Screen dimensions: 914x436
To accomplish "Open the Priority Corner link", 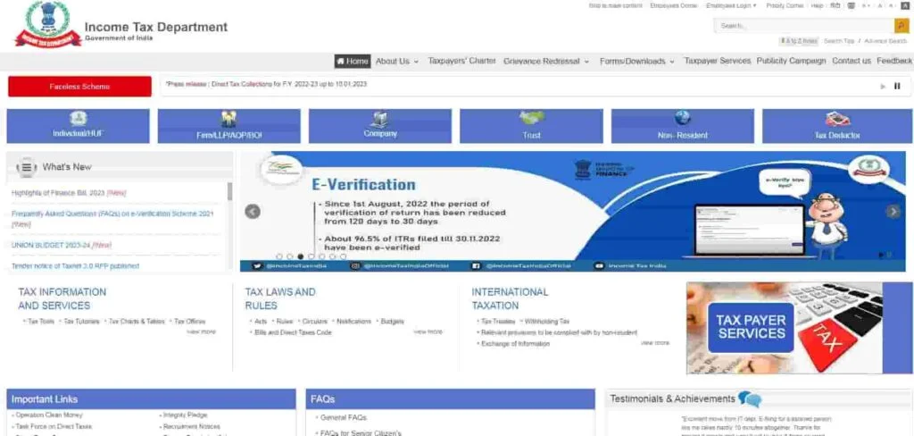I will click(785, 6).
